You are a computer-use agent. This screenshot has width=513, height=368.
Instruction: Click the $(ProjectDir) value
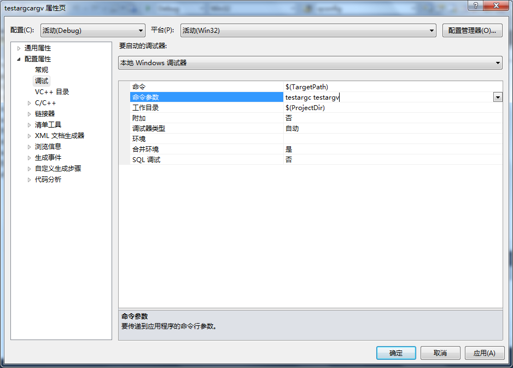tap(305, 108)
